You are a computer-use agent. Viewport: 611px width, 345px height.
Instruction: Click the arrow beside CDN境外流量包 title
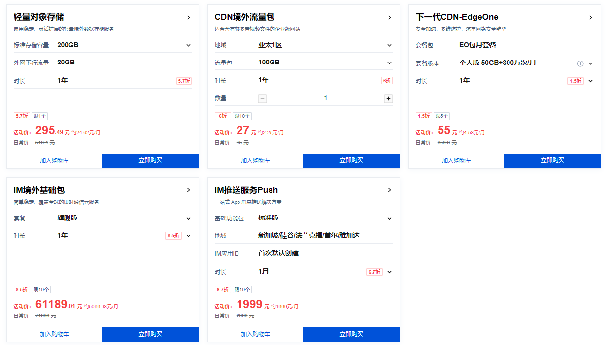point(389,17)
